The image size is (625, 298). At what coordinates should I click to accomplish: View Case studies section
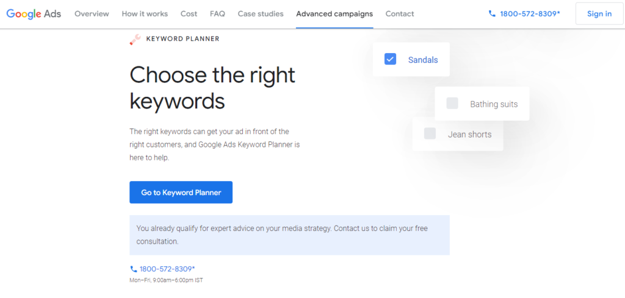pyautogui.click(x=261, y=14)
